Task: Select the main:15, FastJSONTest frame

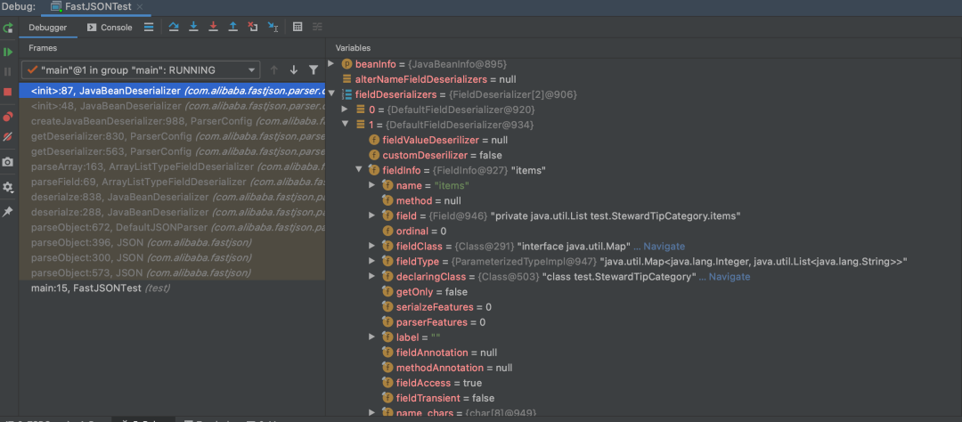Action: point(100,288)
